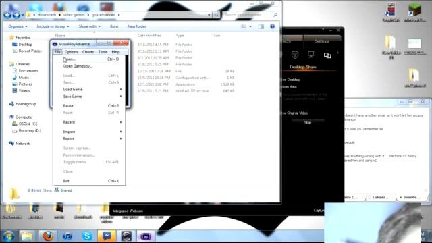Viewport: 432px width, 243px height.
Task: Open Skype from the taskbar
Action: pos(87,236)
